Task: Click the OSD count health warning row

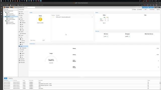Action: pos(72,17)
